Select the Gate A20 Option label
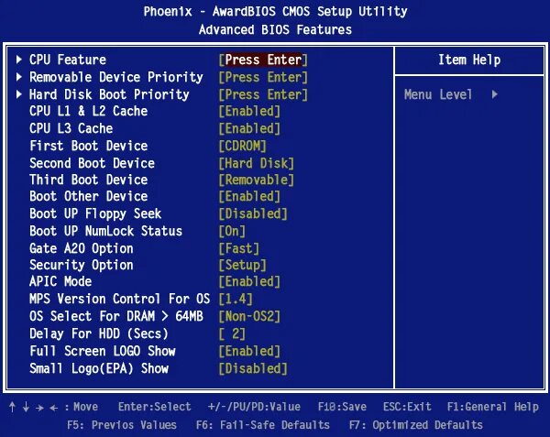 click(82, 248)
